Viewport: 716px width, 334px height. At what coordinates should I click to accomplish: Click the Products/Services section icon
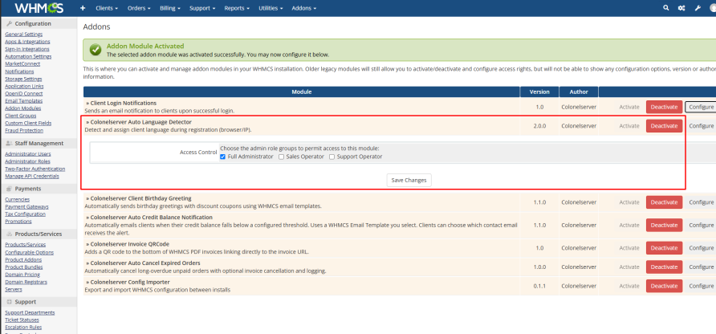pos(9,234)
